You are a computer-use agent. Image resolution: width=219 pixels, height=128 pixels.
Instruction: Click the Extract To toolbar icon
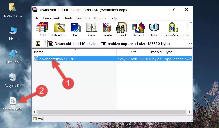pyautogui.click(x=59, y=30)
